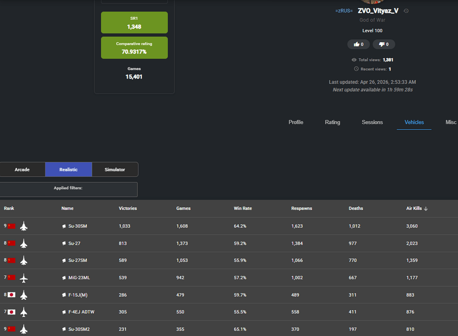This screenshot has height=336, width=458.
Task: Click the =zRUS= squadron tag link
Action: [344, 11]
